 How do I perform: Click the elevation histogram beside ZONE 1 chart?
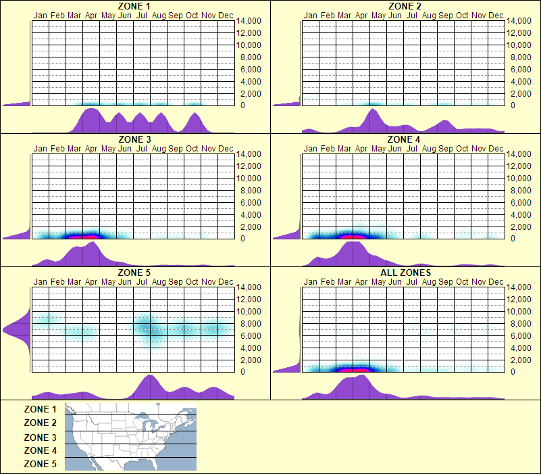click(17, 103)
